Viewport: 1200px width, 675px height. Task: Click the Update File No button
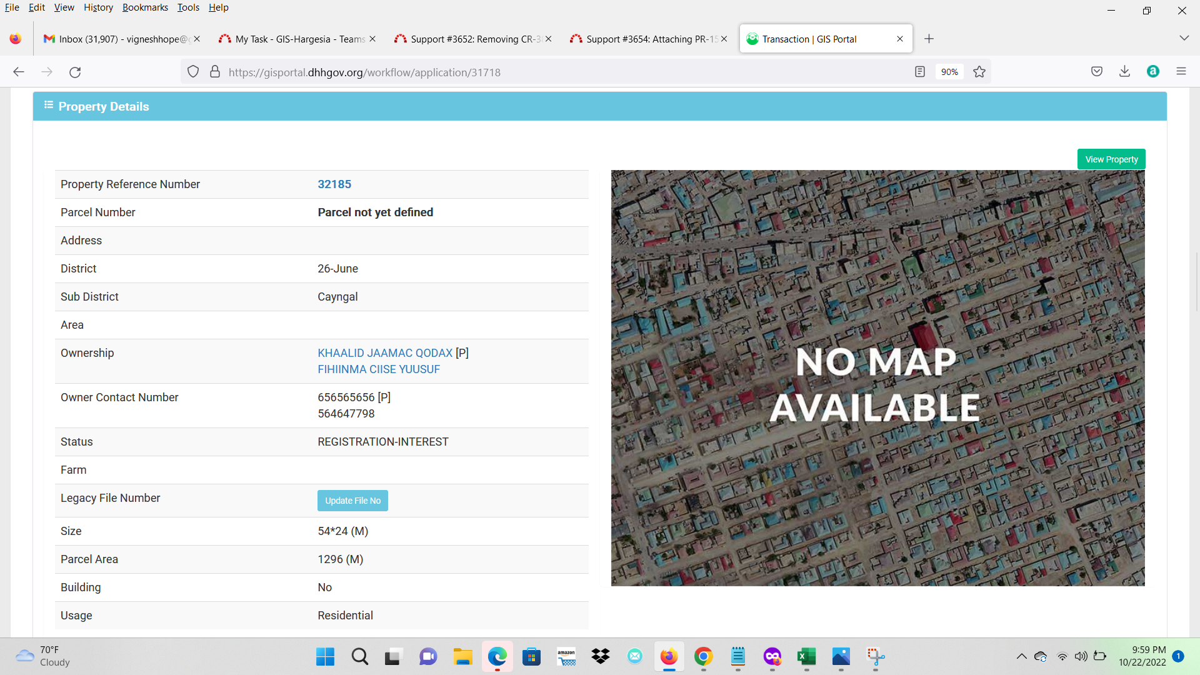(x=352, y=501)
